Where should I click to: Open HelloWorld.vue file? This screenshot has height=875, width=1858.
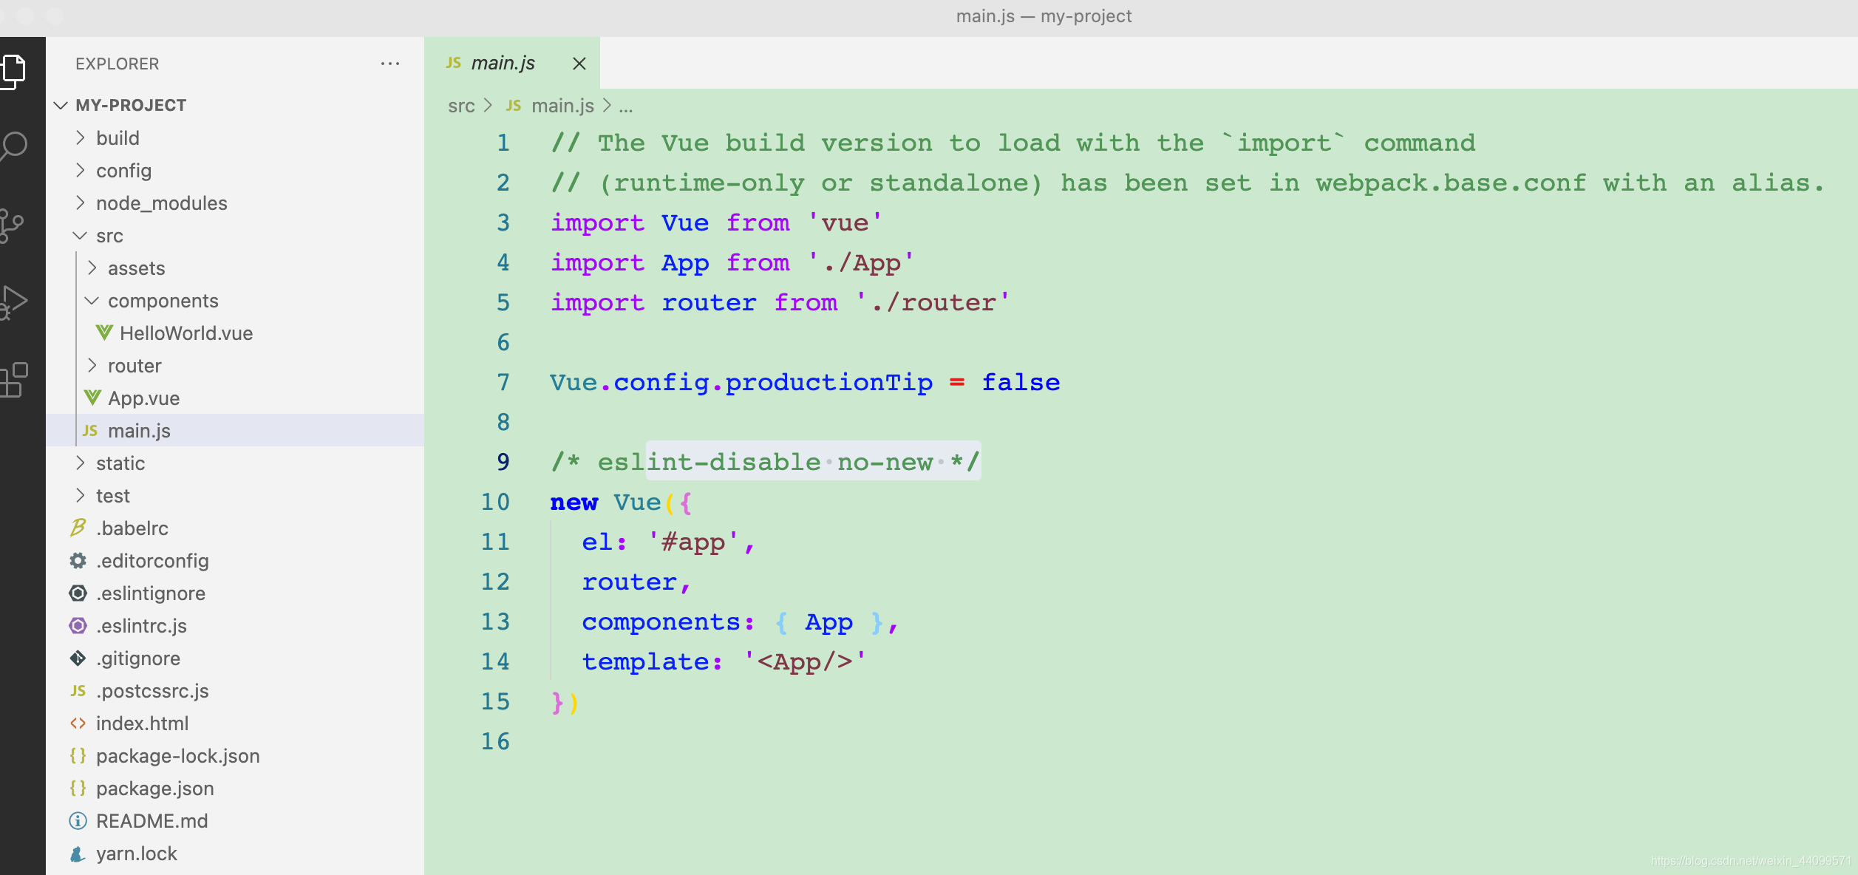point(235,333)
